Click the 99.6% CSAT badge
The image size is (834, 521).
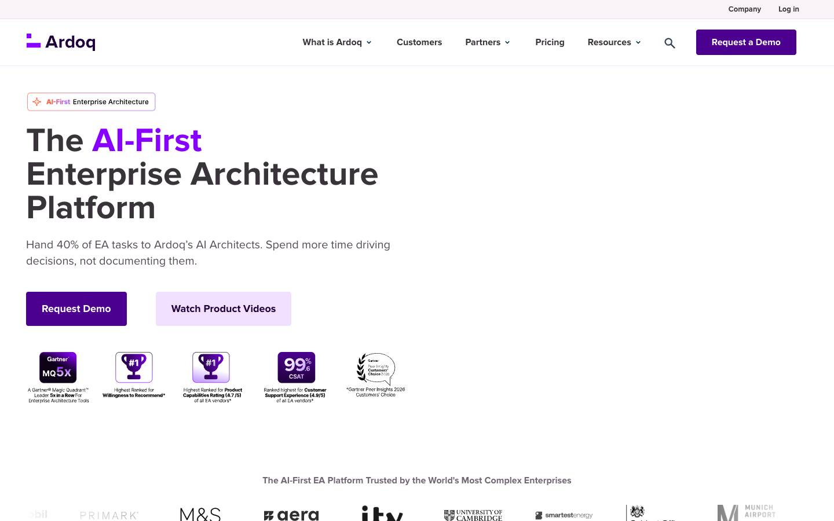point(297,368)
